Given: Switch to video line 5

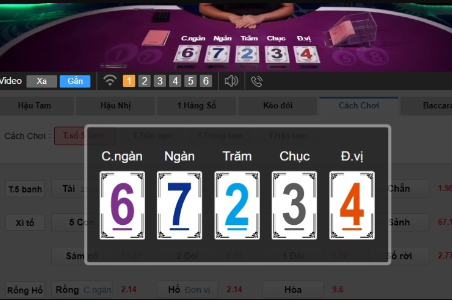Looking at the screenshot, I should coord(190,81).
